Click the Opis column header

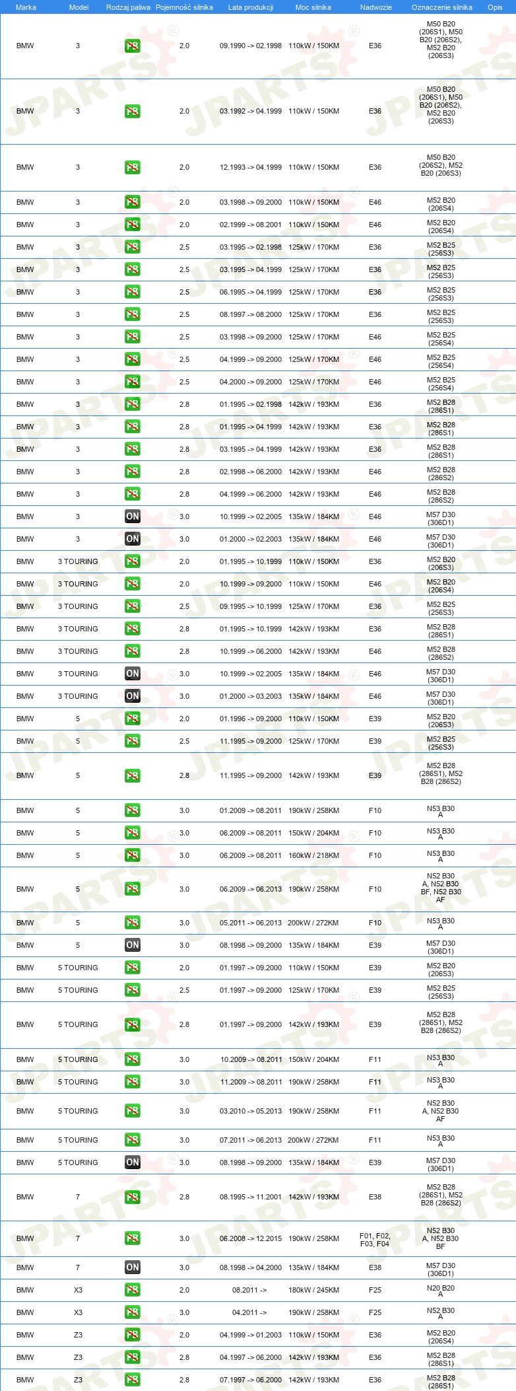495,7
